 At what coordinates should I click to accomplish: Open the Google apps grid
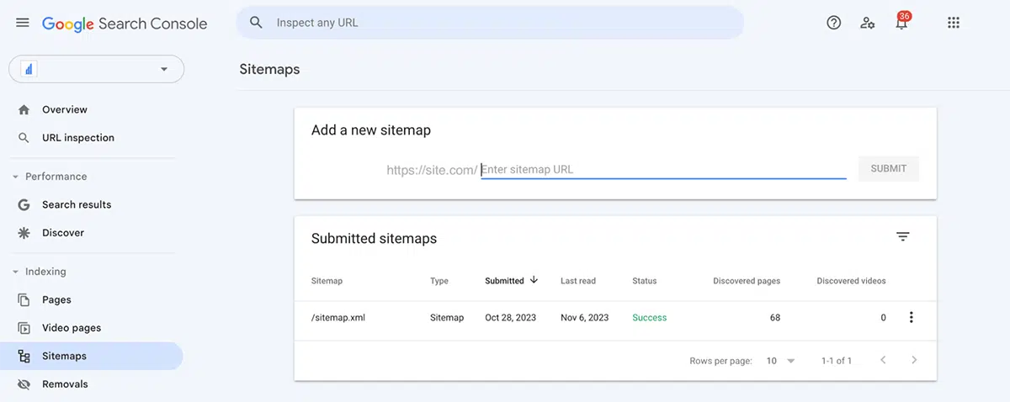click(954, 23)
